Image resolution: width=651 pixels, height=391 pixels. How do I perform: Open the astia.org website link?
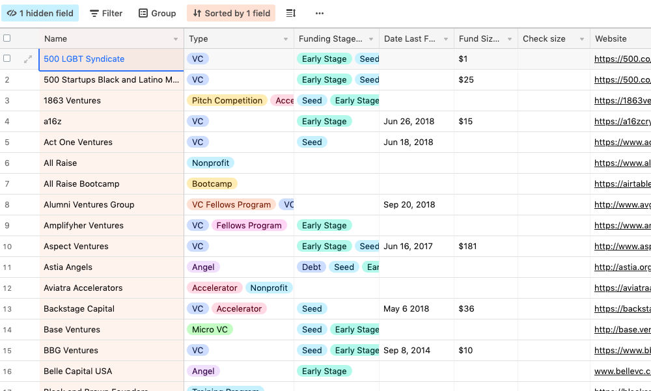[622, 267]
